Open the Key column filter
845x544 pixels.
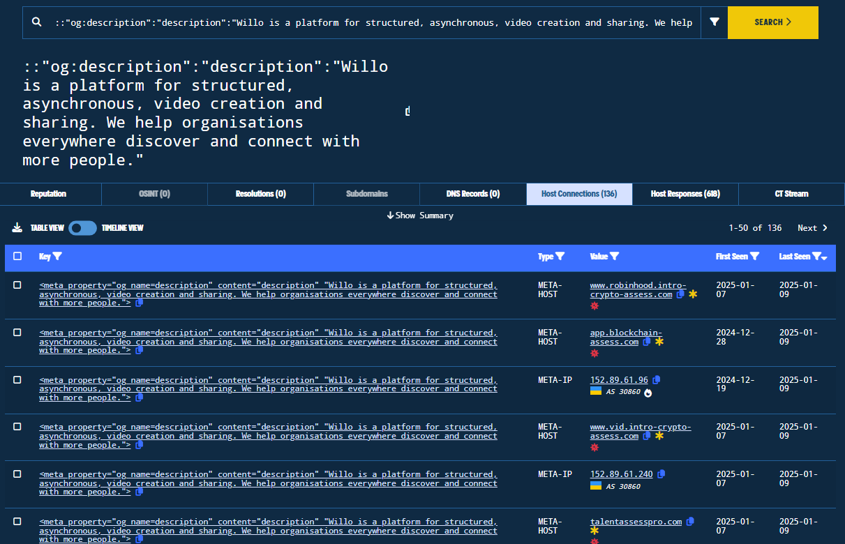[57, 257]
